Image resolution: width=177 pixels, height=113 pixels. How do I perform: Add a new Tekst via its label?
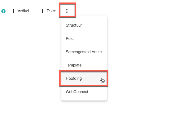point(51,11)
